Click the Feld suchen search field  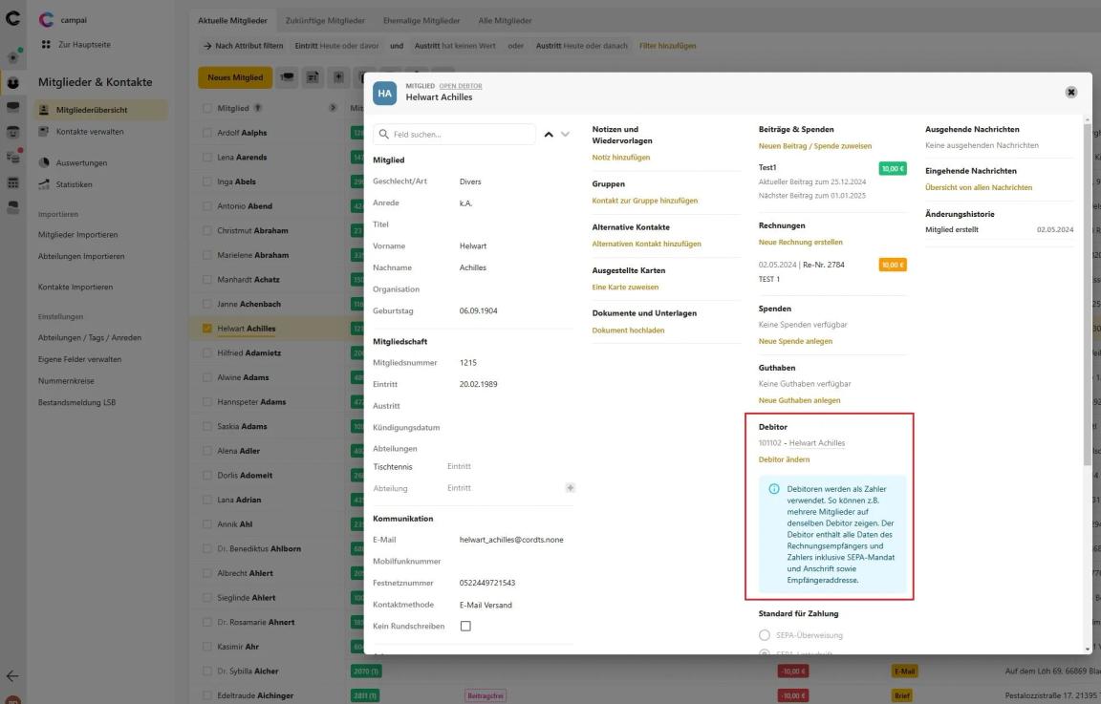[x=454, y=134]
